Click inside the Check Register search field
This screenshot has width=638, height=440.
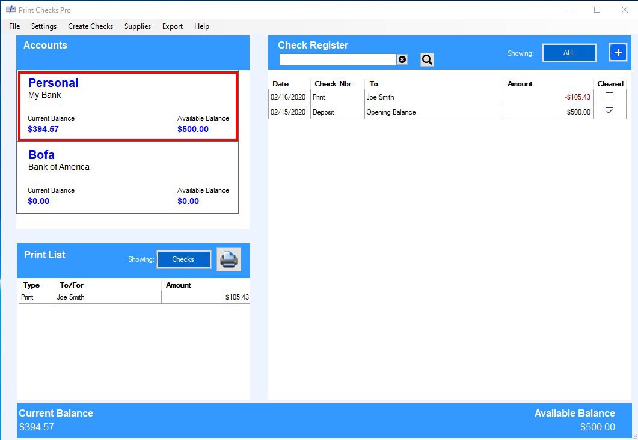(x=337, y=59)
